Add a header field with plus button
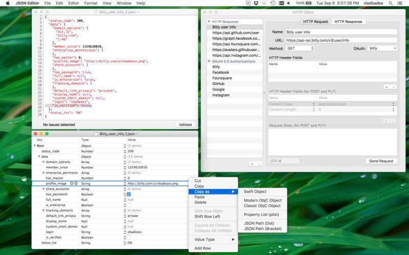 387,87
